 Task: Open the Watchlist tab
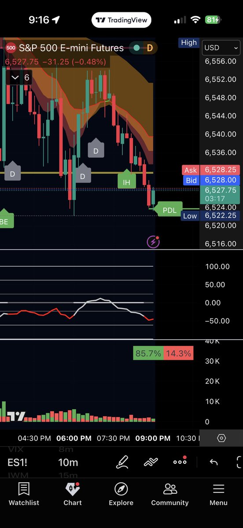pos(24,494)
